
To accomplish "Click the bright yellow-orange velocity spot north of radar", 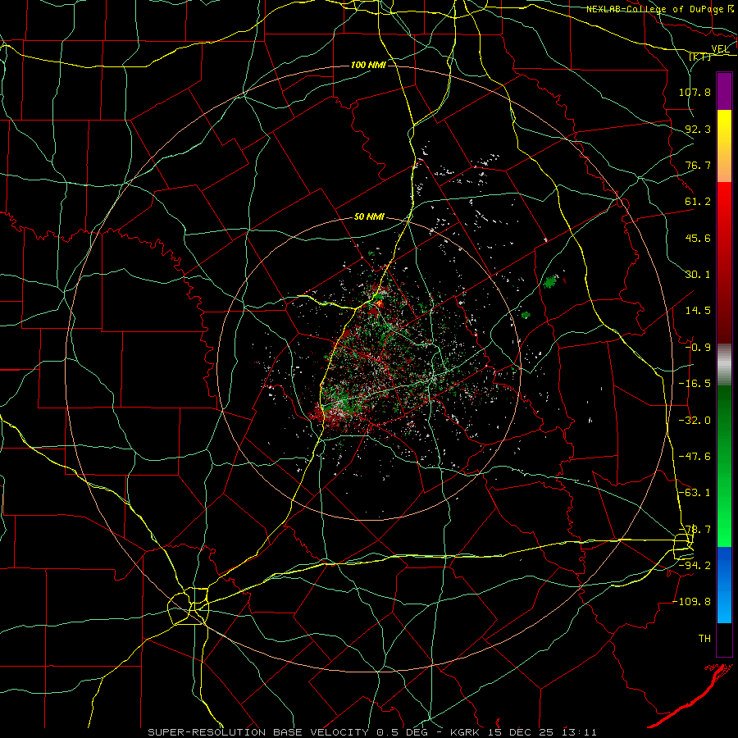I will point(380,303).
